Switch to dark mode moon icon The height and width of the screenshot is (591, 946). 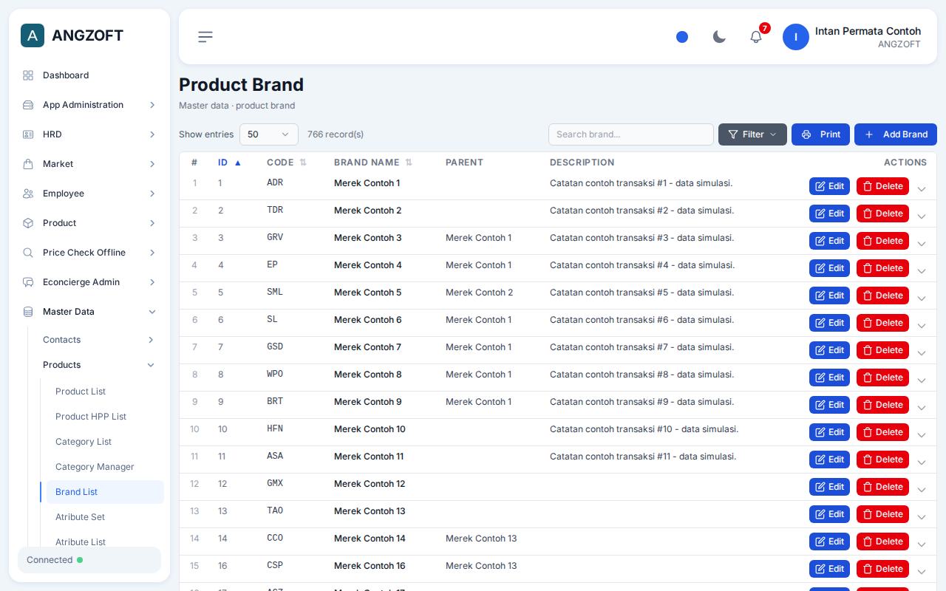tap(719, 37)
